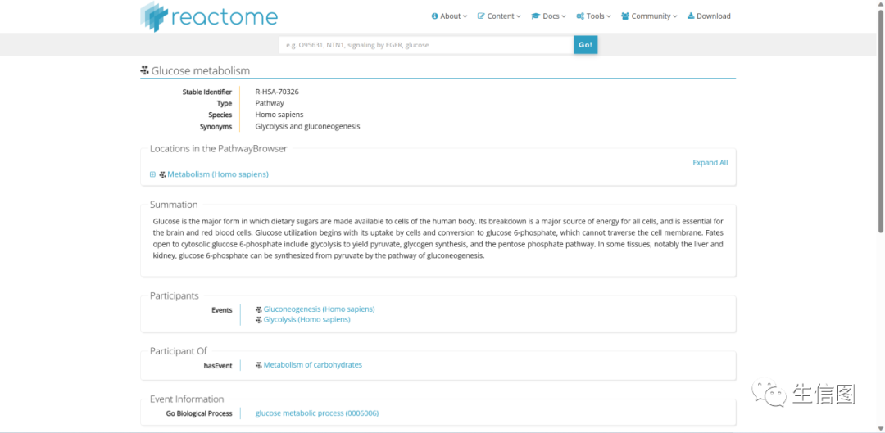Click pathway icon beside Glucose metabolism title

[144, 71]
